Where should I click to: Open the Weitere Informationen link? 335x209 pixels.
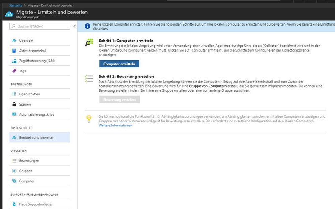tap(116, 126)
